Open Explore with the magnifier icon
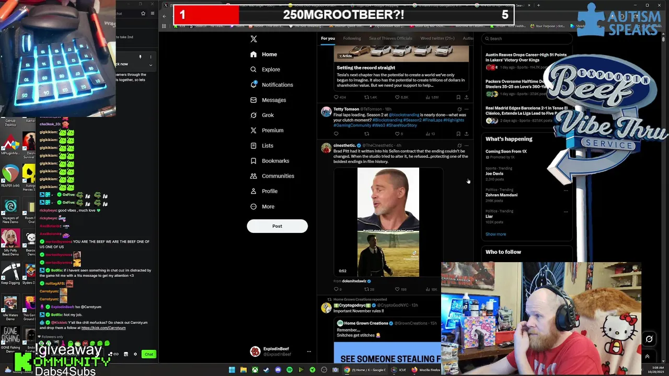This screenshot has height=376, width=669. (265, 69)
